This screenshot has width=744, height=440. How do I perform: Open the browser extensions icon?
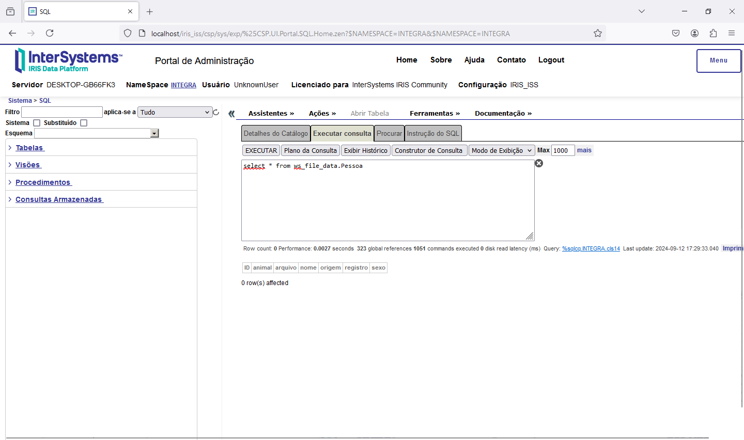click(x=713, y=33)
